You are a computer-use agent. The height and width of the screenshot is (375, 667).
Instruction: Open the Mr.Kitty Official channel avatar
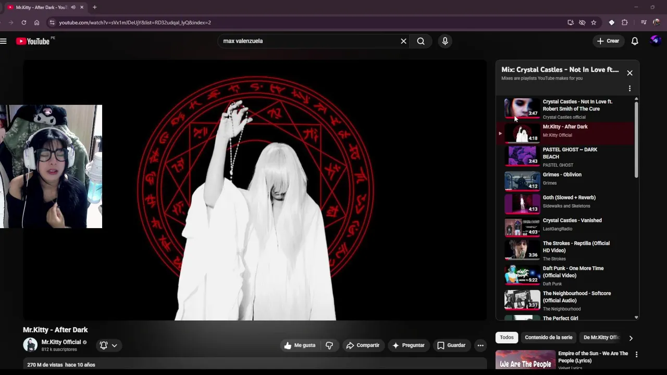point(30,345)
